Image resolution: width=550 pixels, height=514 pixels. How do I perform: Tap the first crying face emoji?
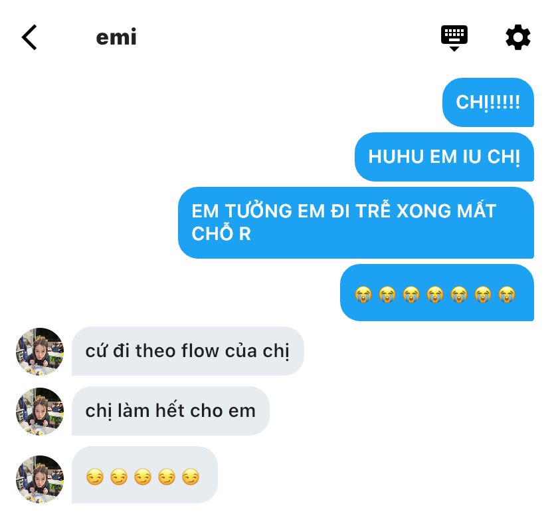(363, 294)
